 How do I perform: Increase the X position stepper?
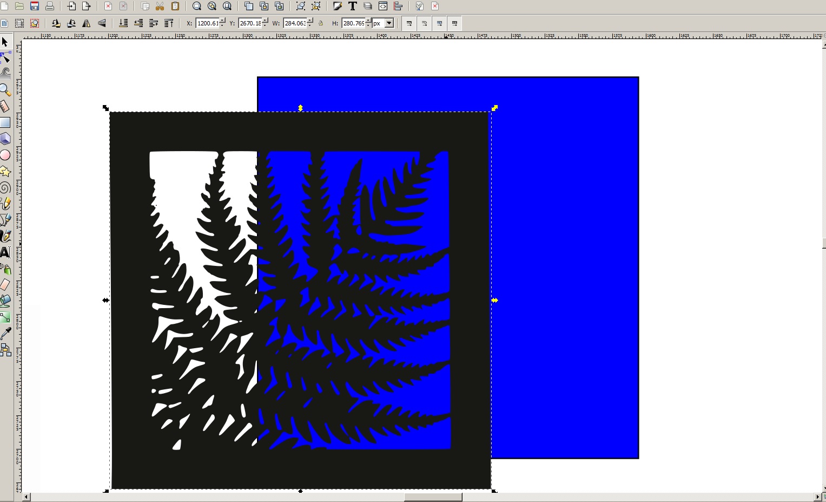click(x=222, y=21)
